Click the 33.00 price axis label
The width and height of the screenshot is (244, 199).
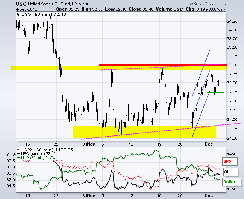pyautogui.click(x=232, y=65)
